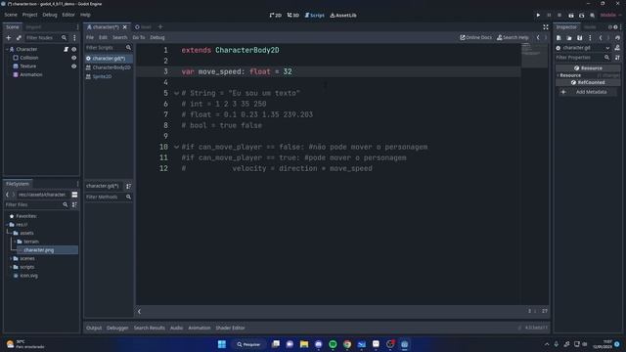Open the Mobile renderer dropdown
Image resolution: width=626 pixels, height=352 pixels.
pyautogui.click(x=610, y=16)
